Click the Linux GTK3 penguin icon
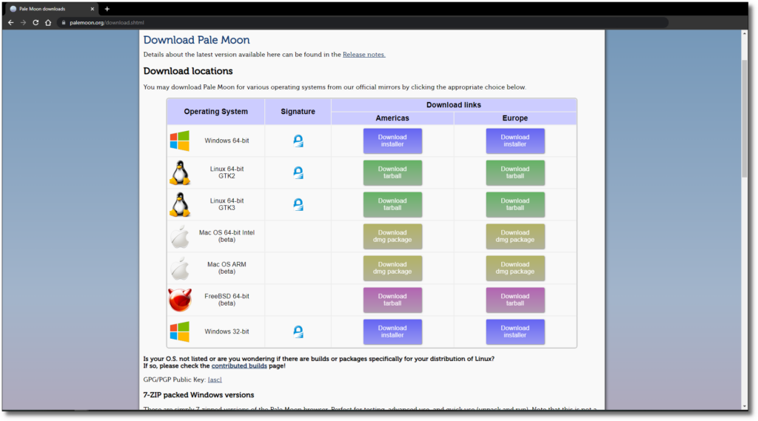The width and height of the screenshot is (758, 421). (x=180, y=204)
